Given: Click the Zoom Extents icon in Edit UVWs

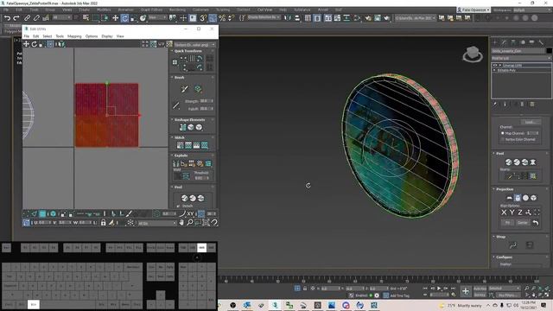Looking at the screenshot, I should pos(206,223).
